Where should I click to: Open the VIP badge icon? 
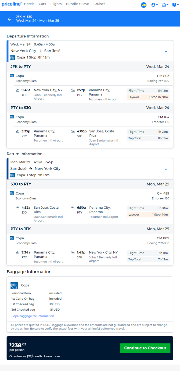pos(144,5)
